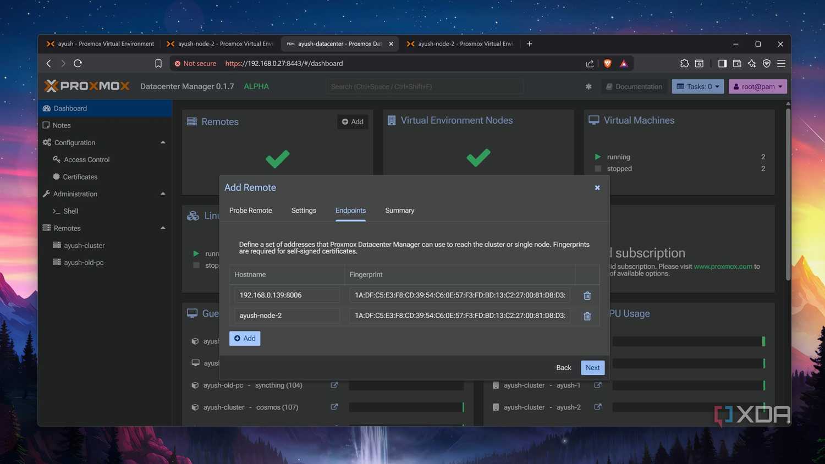Screen dimensions: 825x464
Task: Select the Endpoints tab
Action: 350,211
